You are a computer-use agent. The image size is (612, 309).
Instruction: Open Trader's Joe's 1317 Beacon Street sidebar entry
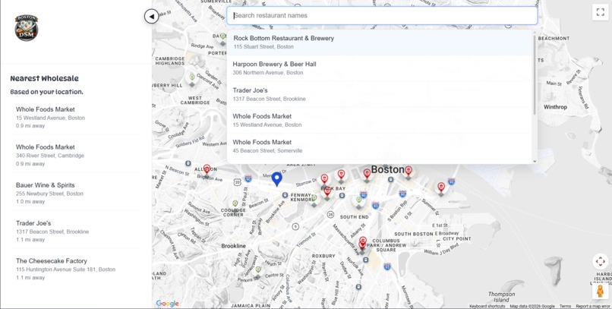coord(76,231)
